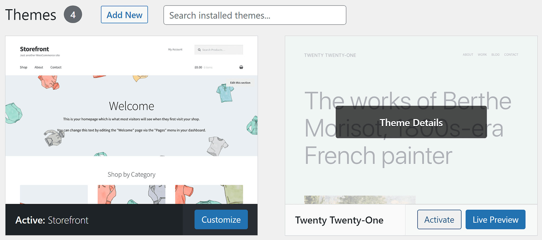The height and width of the screenshot is (240, 542).
Task: Click 'Just another WooCommerce site' tagline
Action: coord(40,55)
